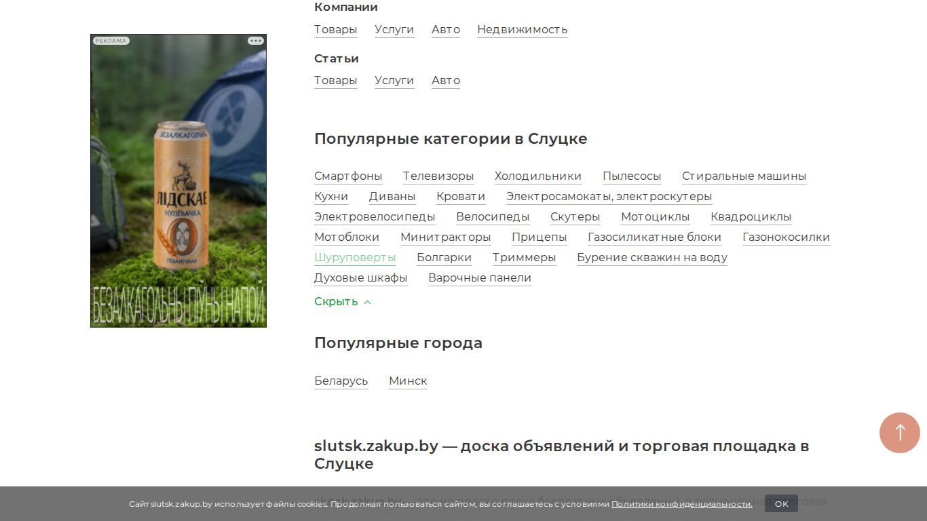Open the Духовые шкафы category

(361, 277)
